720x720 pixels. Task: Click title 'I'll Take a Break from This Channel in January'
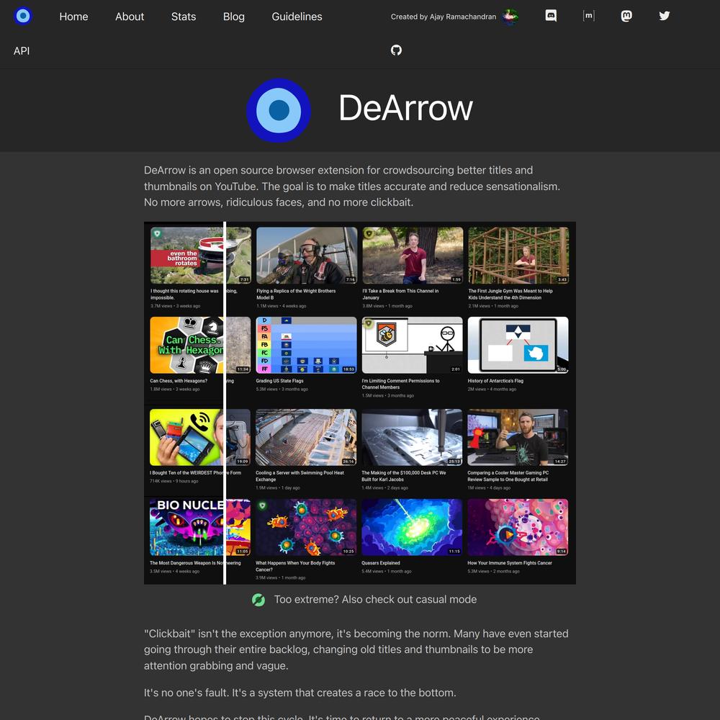pos(400,294)
